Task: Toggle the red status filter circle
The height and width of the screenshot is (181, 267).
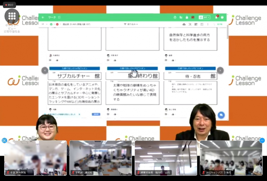Action: [57, 24]
